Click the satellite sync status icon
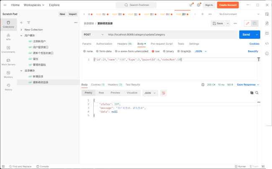 pos(191,5)
